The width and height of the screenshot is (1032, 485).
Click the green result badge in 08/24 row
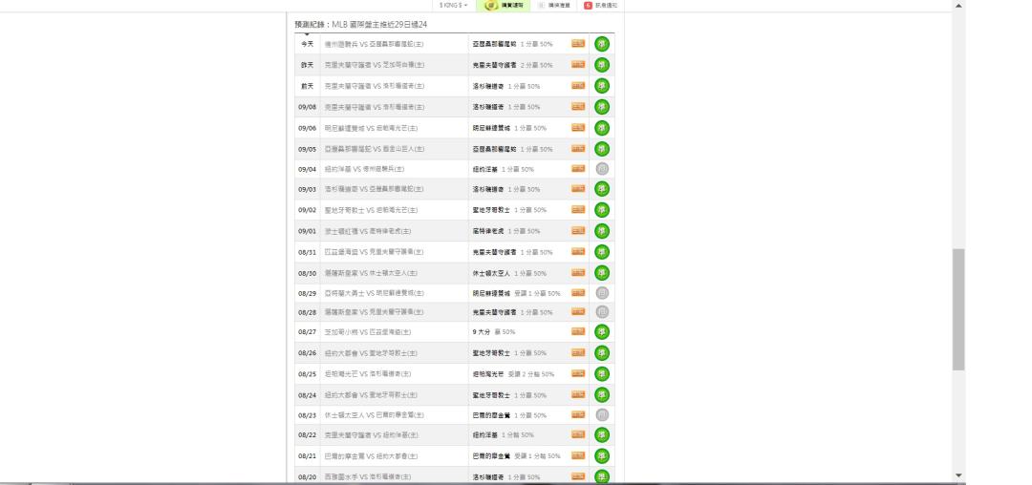pyautogui.click(x=602, y=395)
